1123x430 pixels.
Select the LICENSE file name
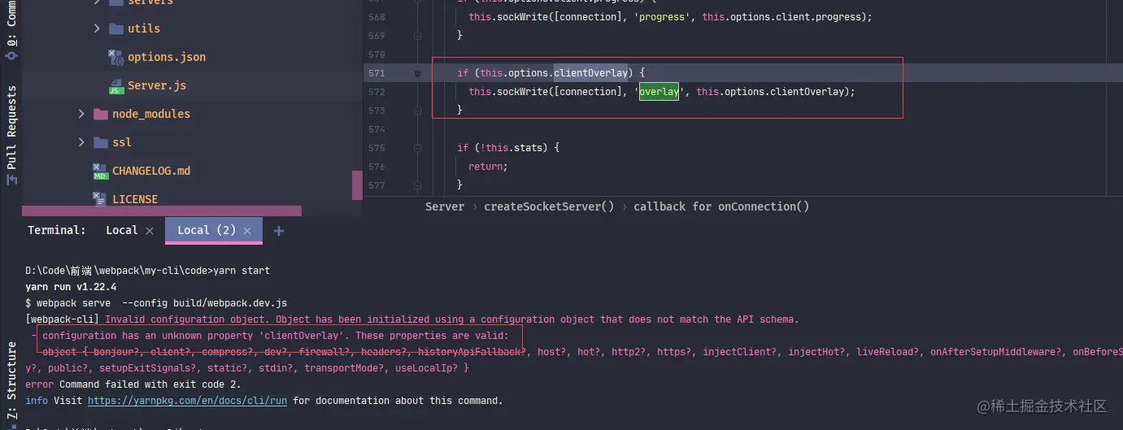point(135,199)
